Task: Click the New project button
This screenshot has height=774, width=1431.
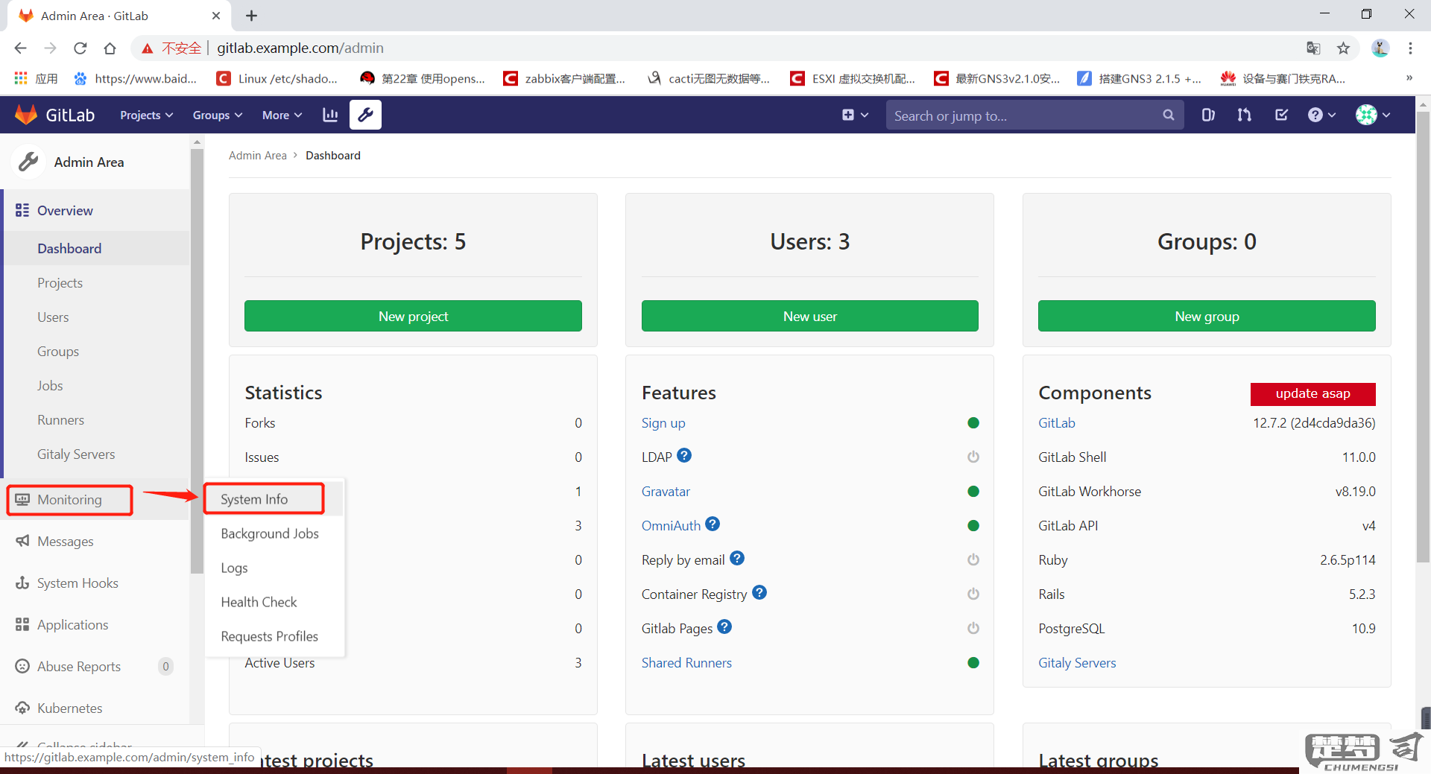Action: pos(413,316)
